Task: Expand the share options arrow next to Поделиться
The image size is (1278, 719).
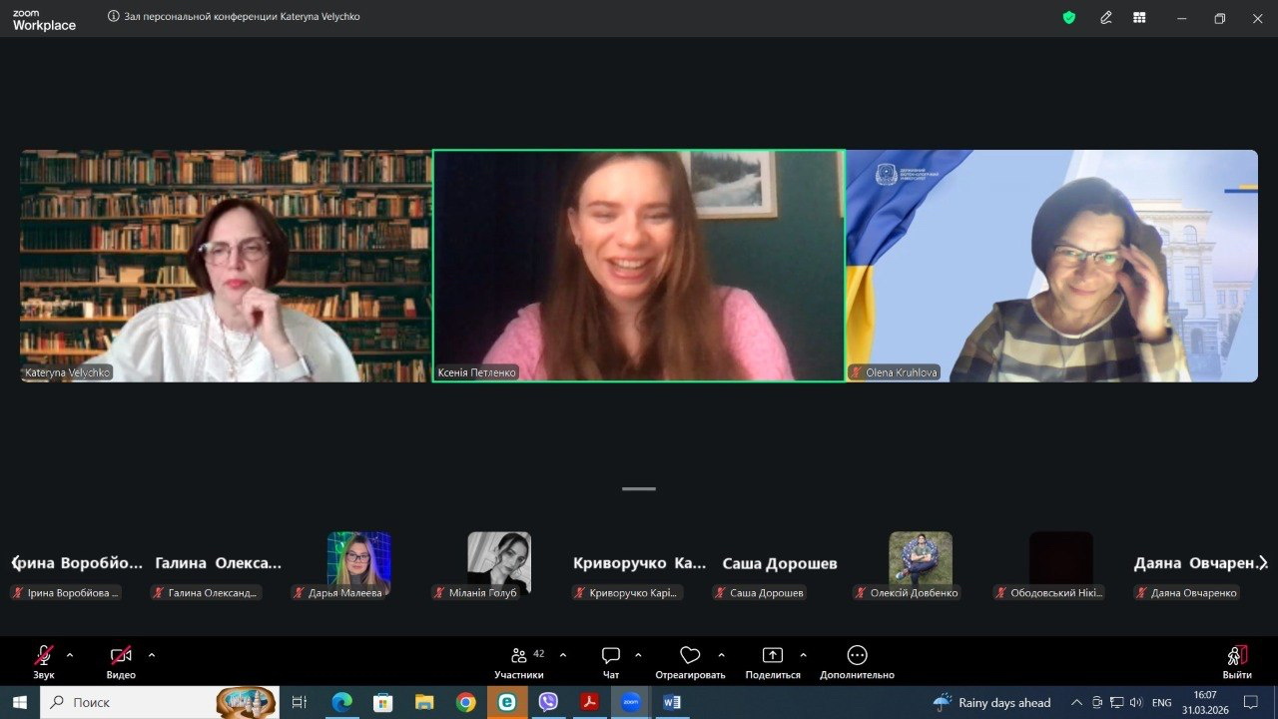Action: tap(804, 655)
